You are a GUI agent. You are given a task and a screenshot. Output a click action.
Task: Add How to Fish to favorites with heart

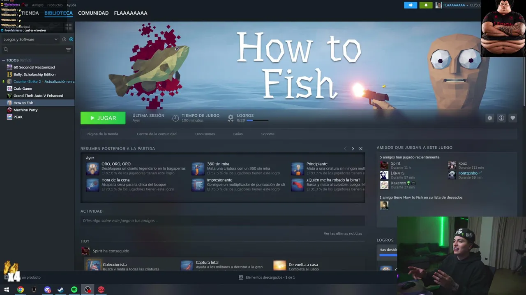tap(512, 118)
